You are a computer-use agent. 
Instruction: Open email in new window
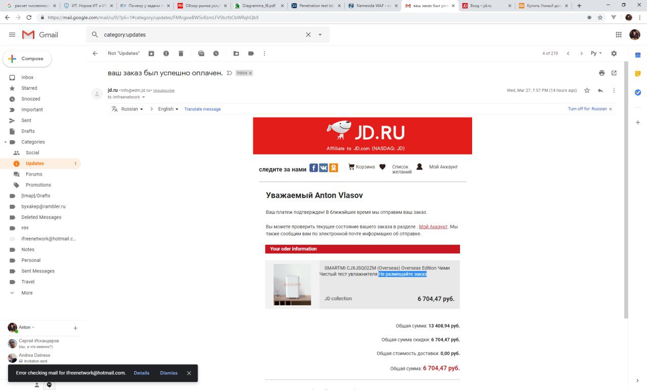(614, 73)
